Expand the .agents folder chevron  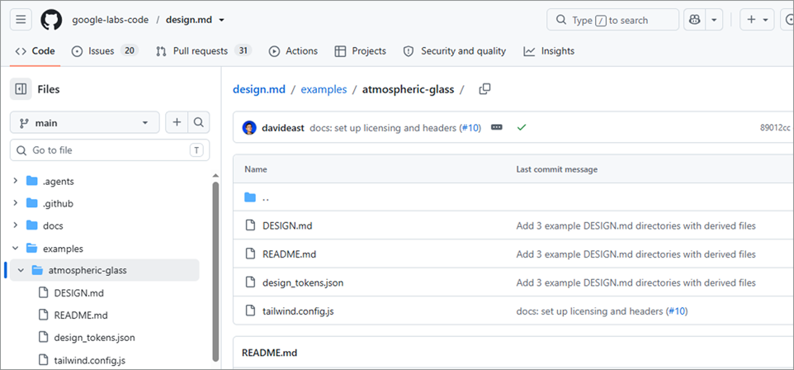(x=15, y=181)
